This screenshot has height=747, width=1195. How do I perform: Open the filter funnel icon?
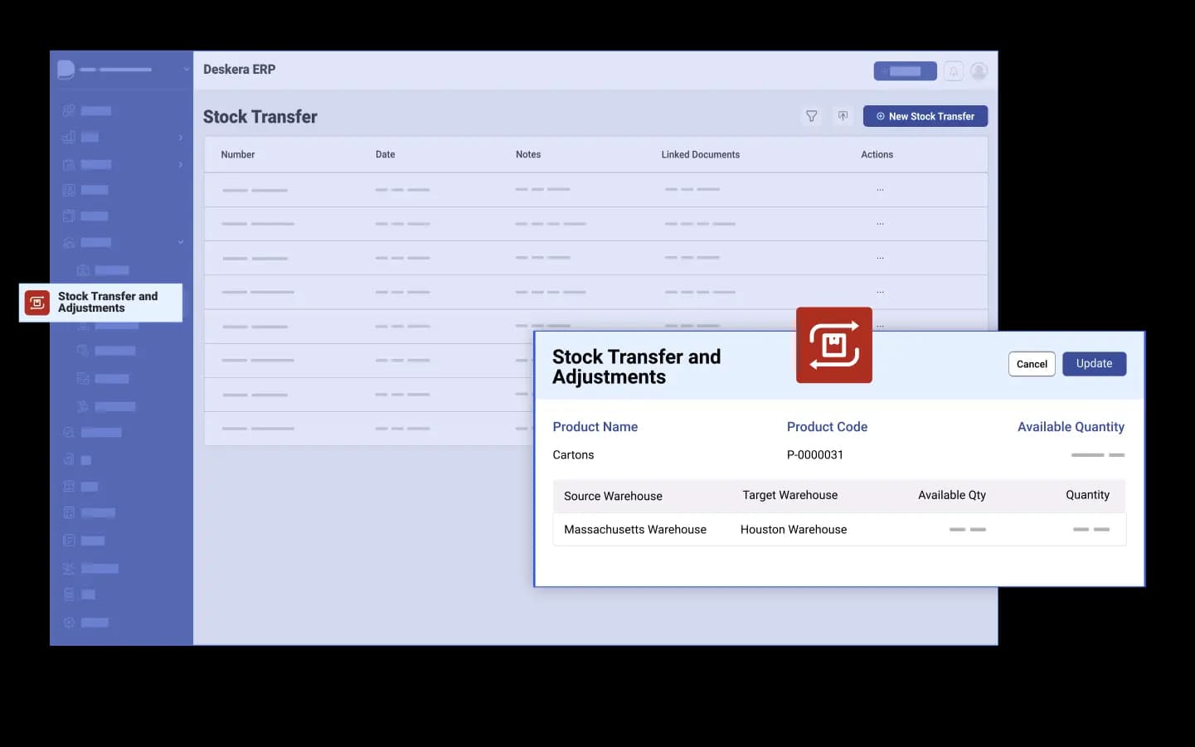[x=811, y=116]
